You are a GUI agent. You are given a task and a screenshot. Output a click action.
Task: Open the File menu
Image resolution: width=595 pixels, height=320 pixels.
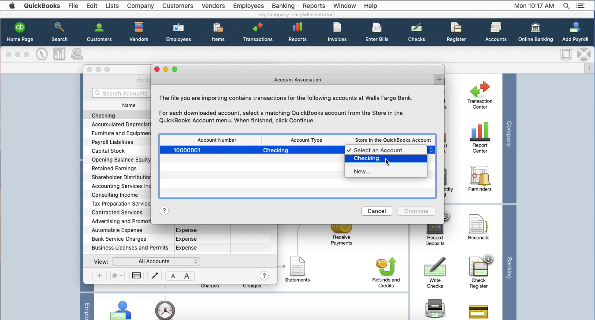73,6
